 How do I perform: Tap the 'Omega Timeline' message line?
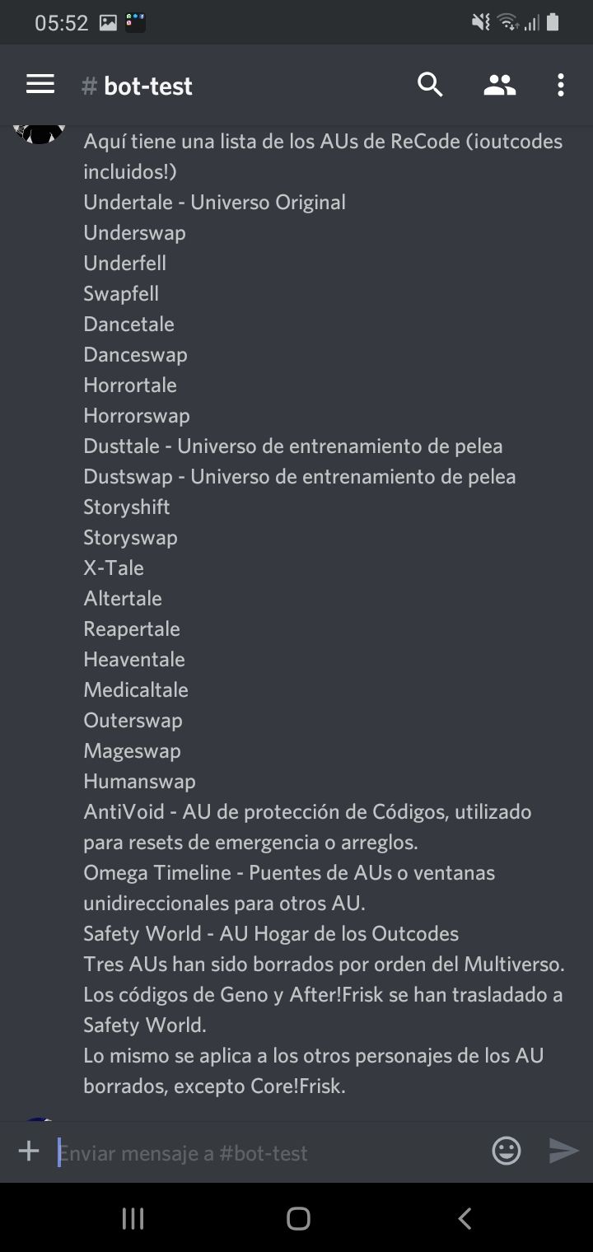289,887
